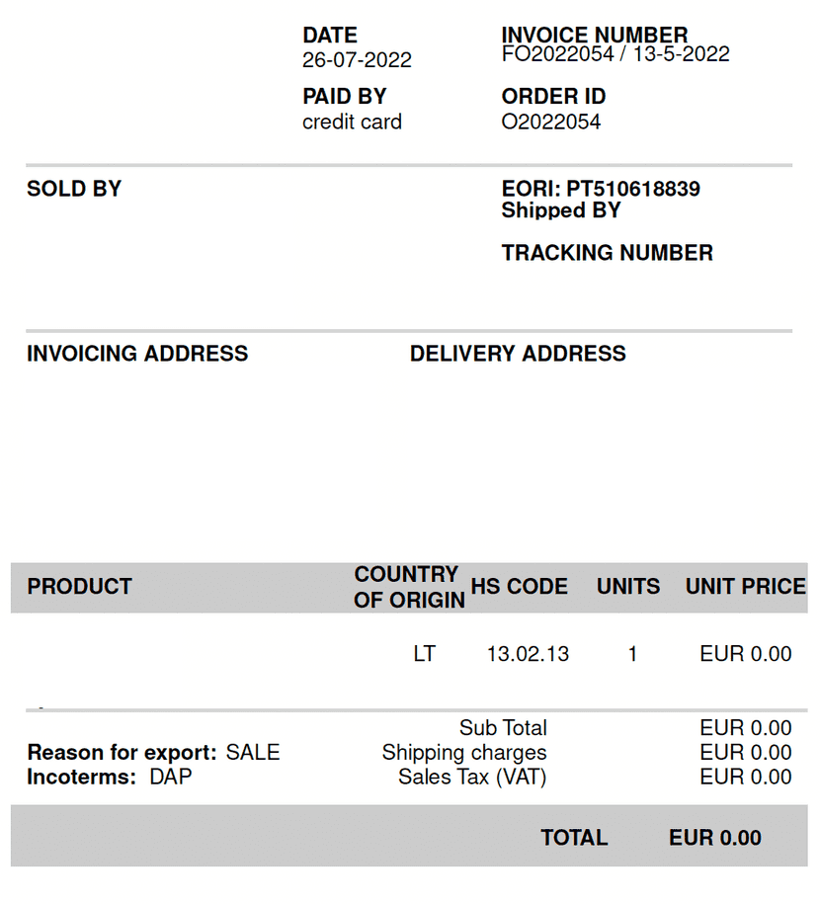The image size is (820, 904).
Task: Click the invoice date 26-07-2022
Action: tap(357, 60)
